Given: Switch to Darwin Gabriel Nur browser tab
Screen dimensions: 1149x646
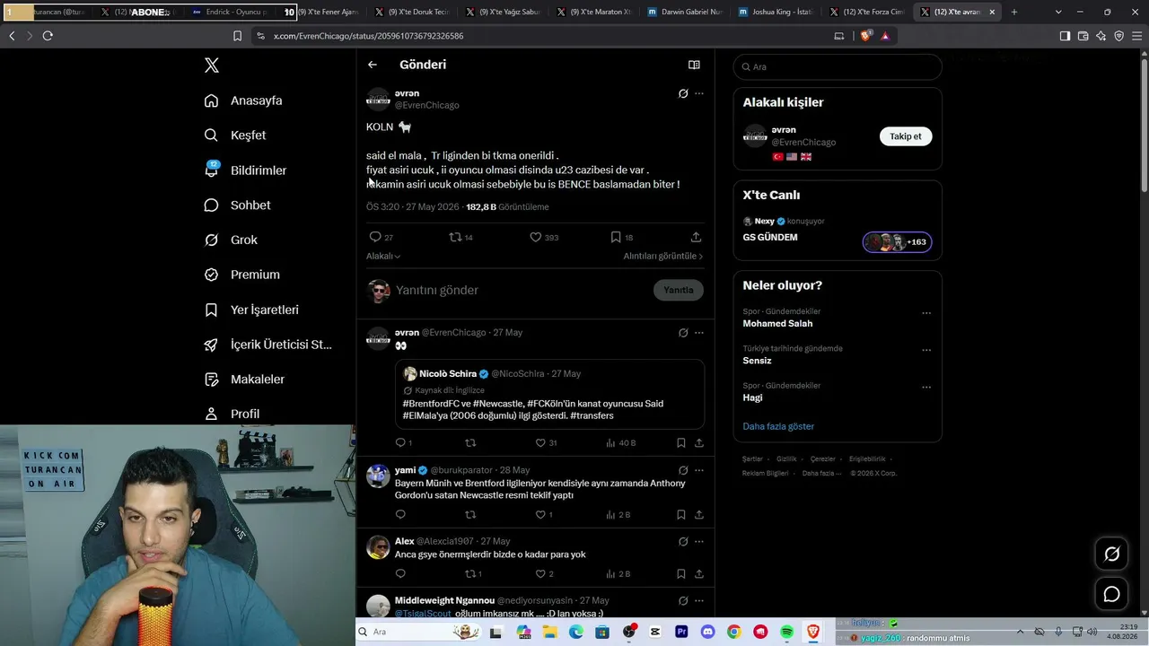Looking at the screenshot, I should pyautogui.click(x=684, y=12).
